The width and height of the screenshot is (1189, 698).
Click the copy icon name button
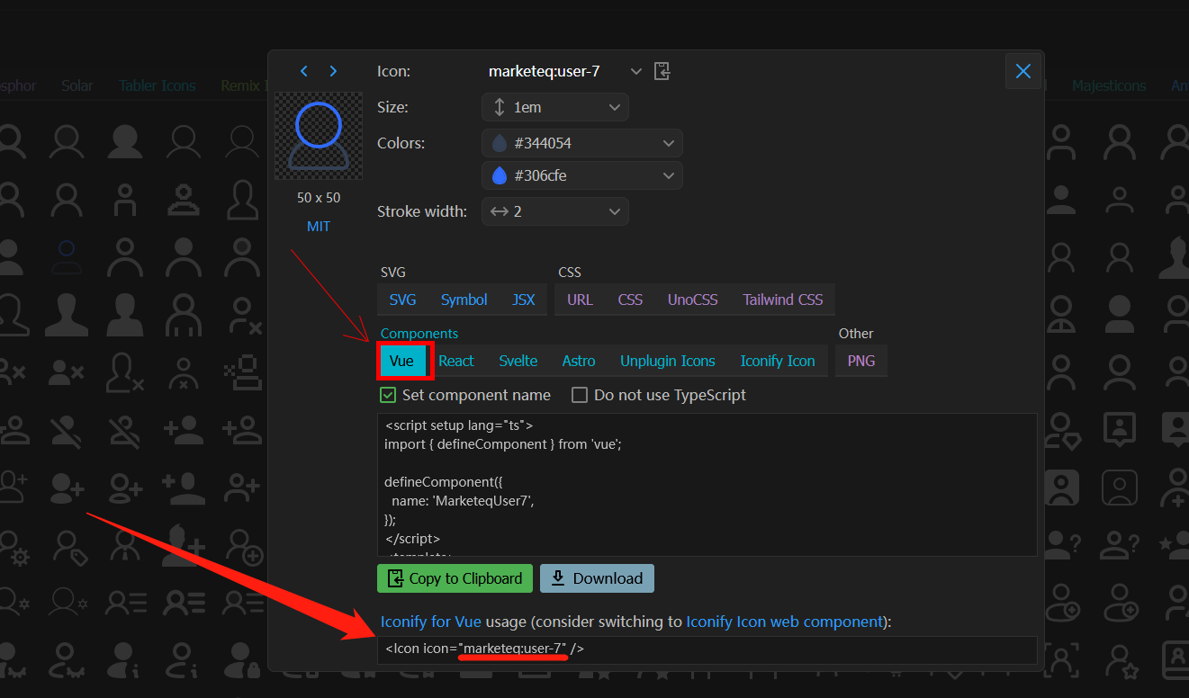pos(662,71)
